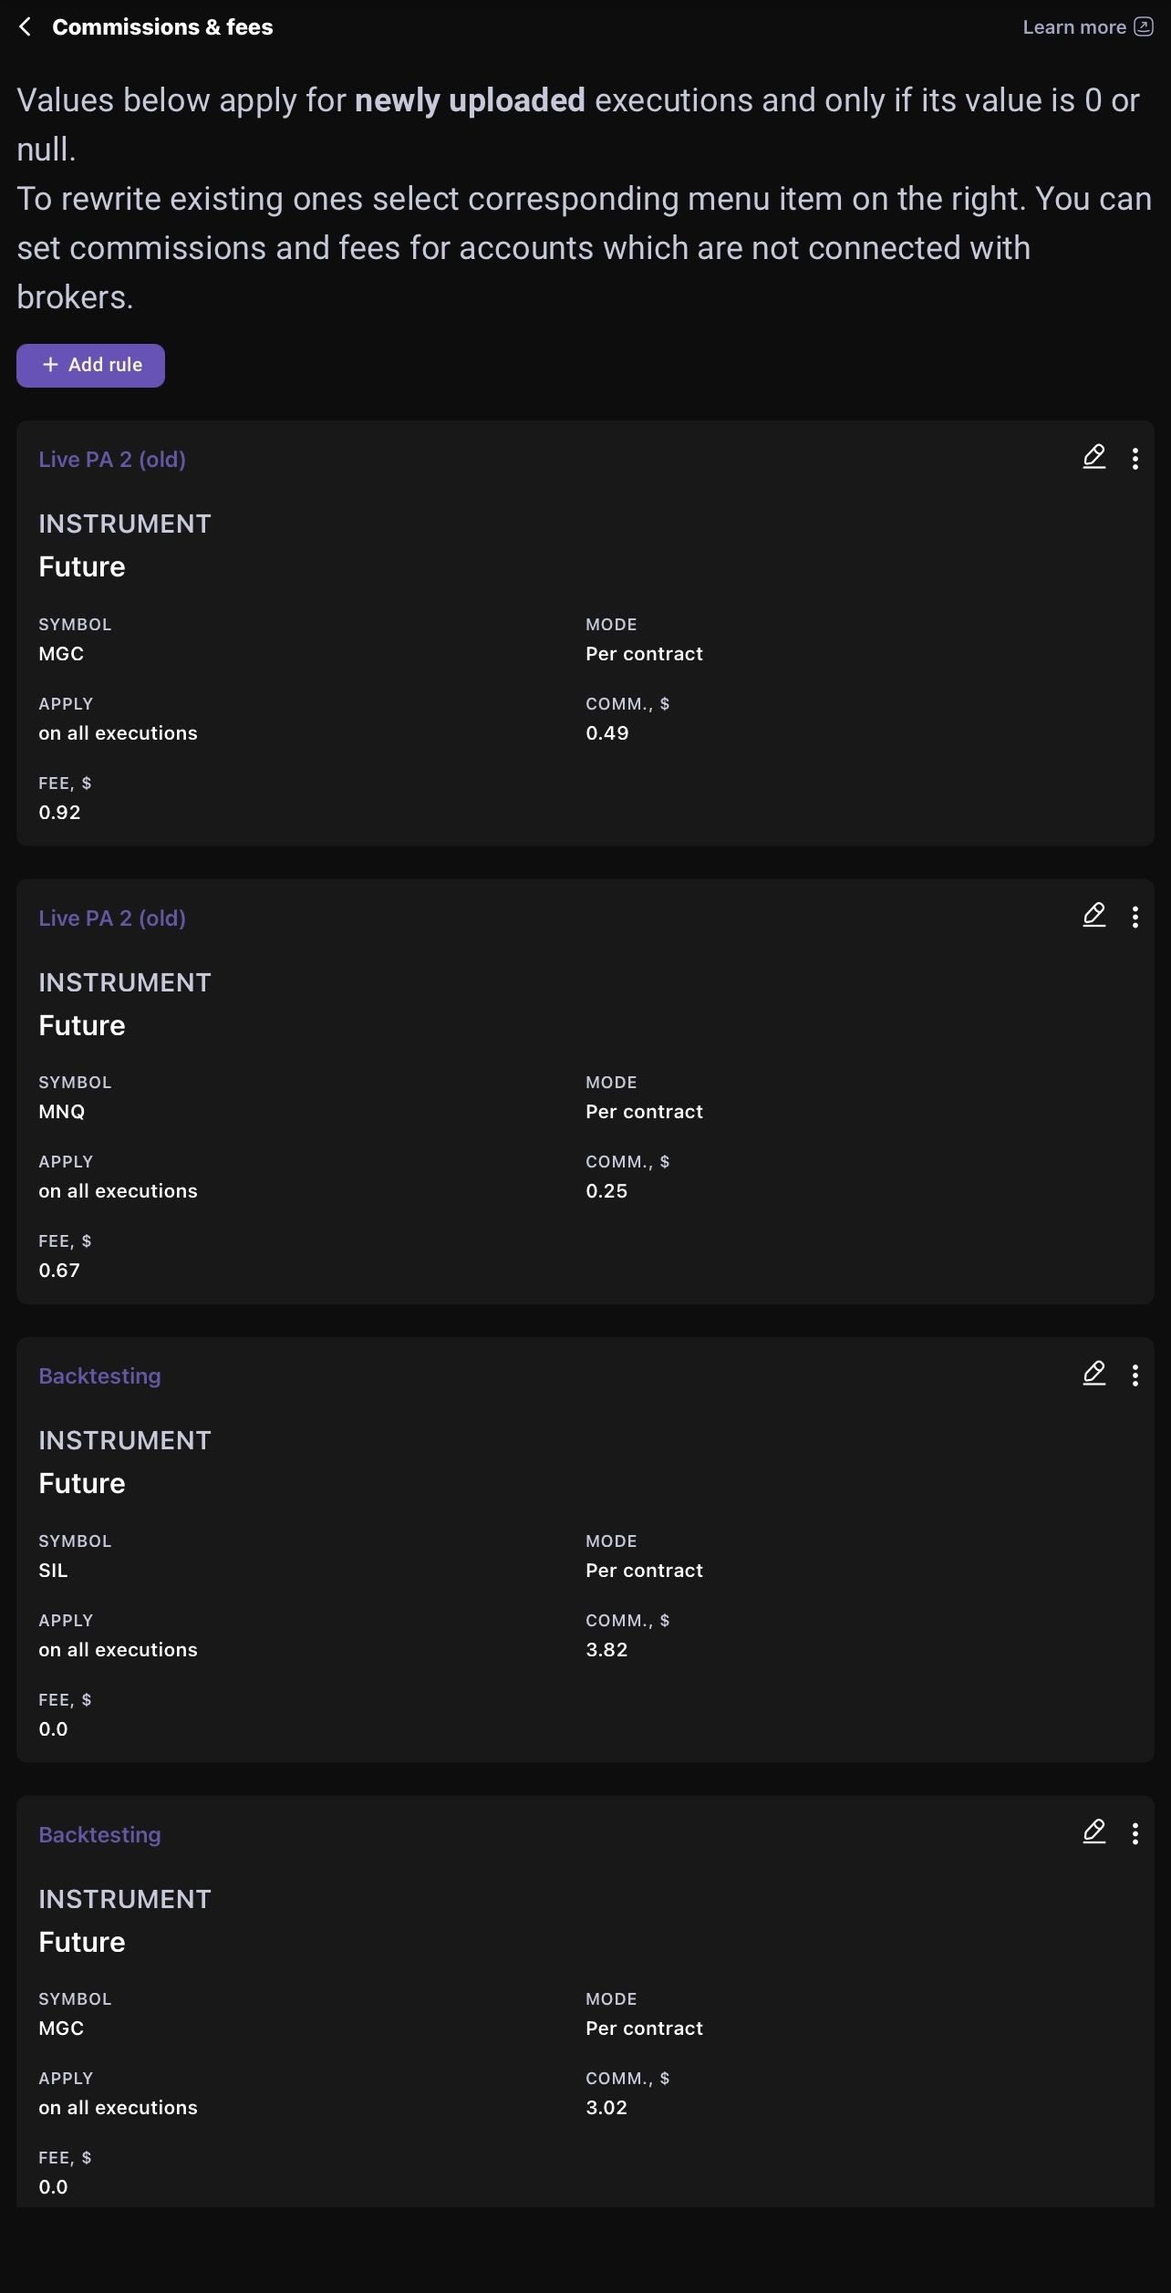Viewport: 1171px width, 2293px height.
Task: Click the external-link icon next to Learn more
Action: [1143, 26]
